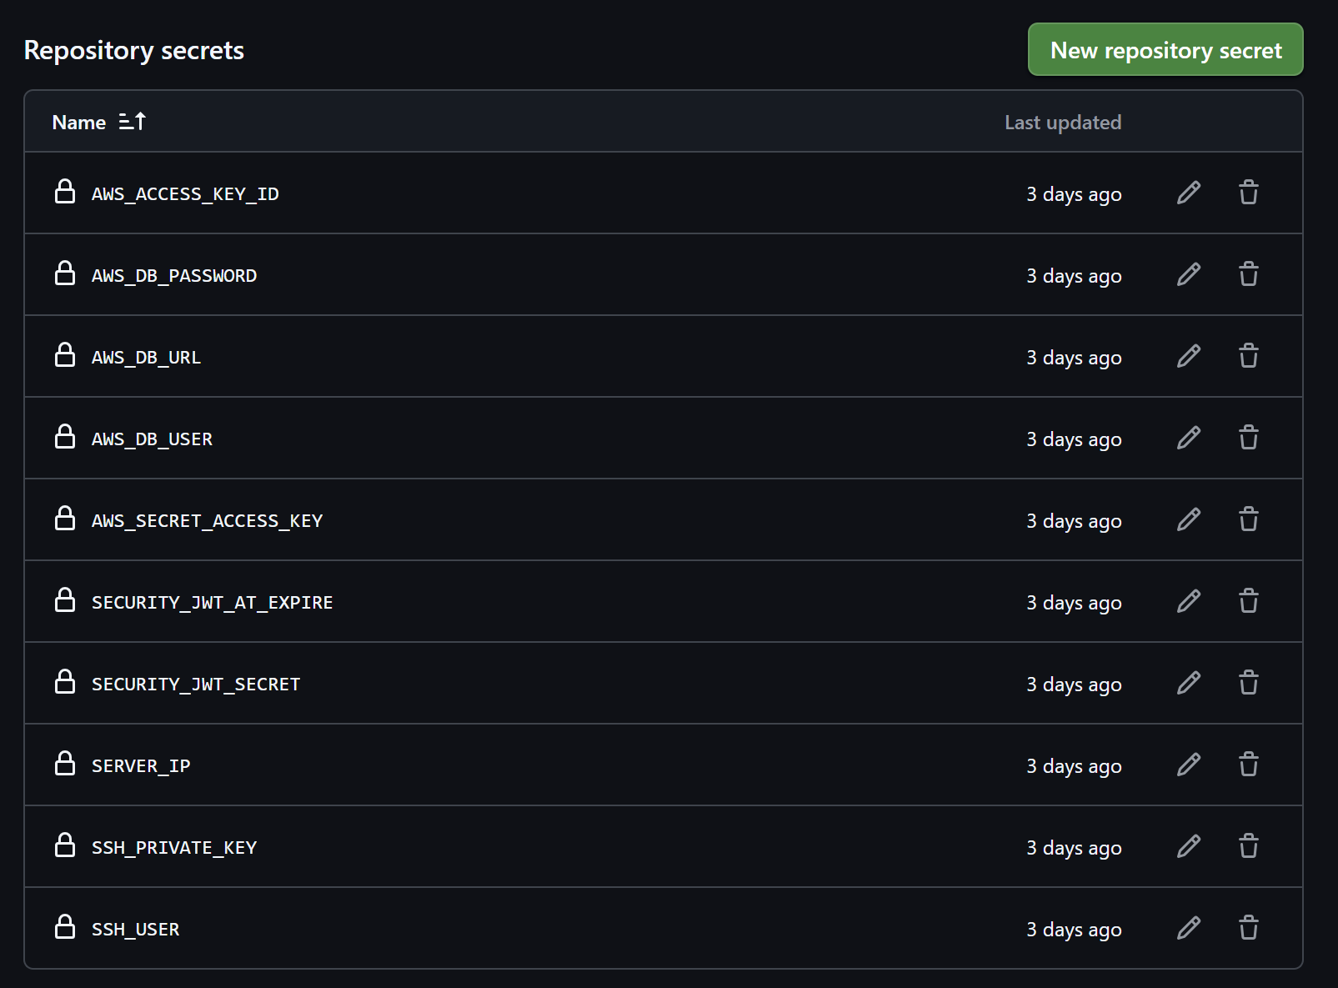Click the AWS_DB_PASSWORD secret name
Viewport: 1338px width, 988px height.
(174, 276)
